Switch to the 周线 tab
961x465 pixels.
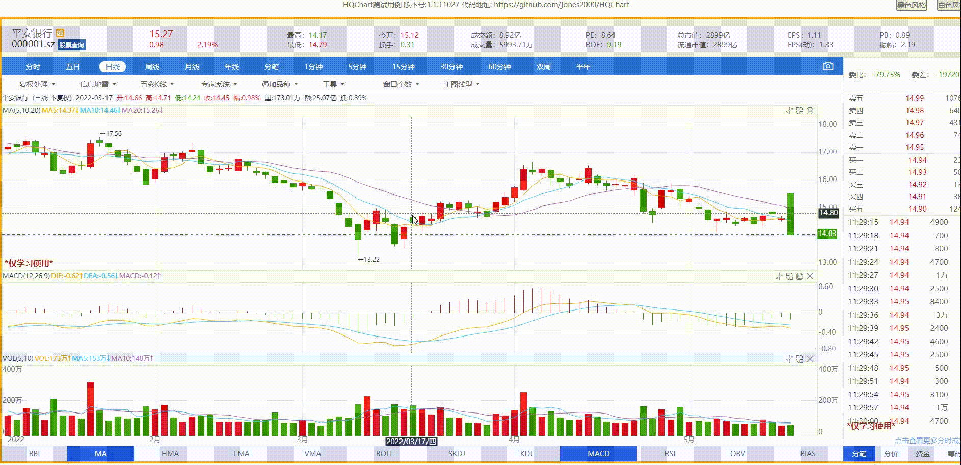pos(152,66)
